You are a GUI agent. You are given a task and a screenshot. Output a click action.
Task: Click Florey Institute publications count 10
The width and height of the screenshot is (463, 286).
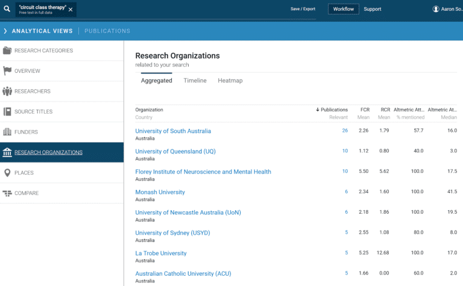[345, 171]
